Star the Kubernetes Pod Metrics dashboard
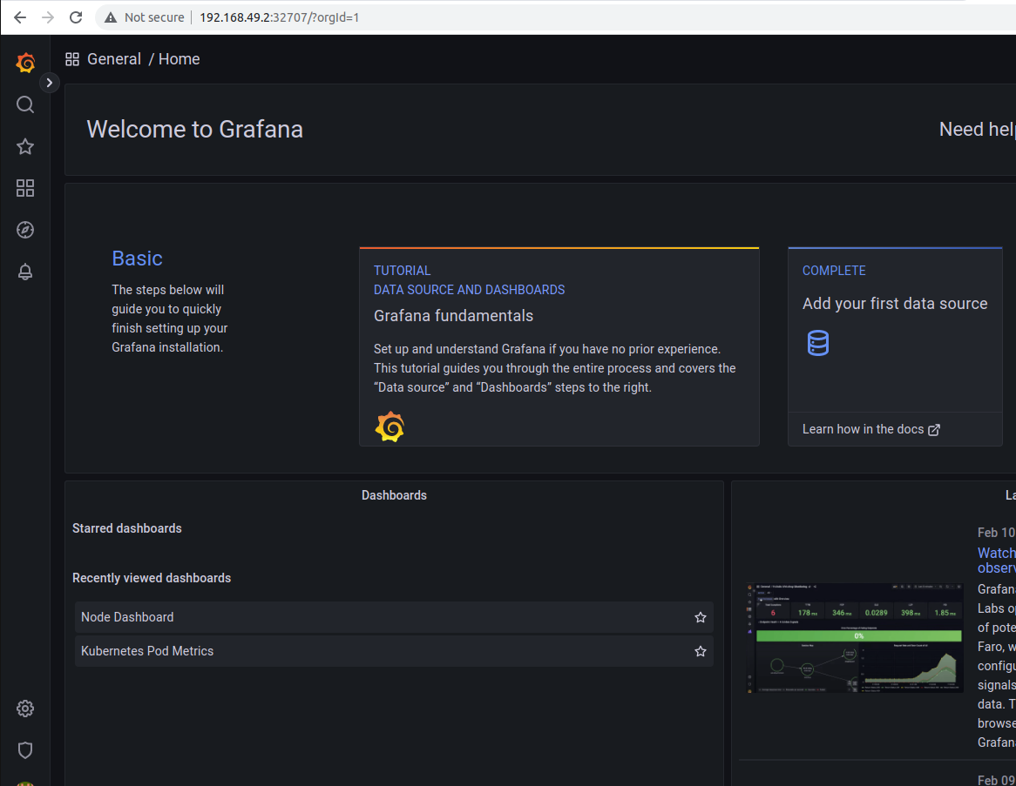The width and height of the screenshot is (1016, 786). tap(701, 651)
